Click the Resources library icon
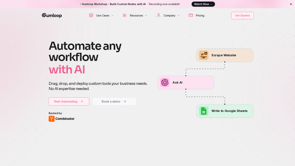295x166 pixels. 125,15
